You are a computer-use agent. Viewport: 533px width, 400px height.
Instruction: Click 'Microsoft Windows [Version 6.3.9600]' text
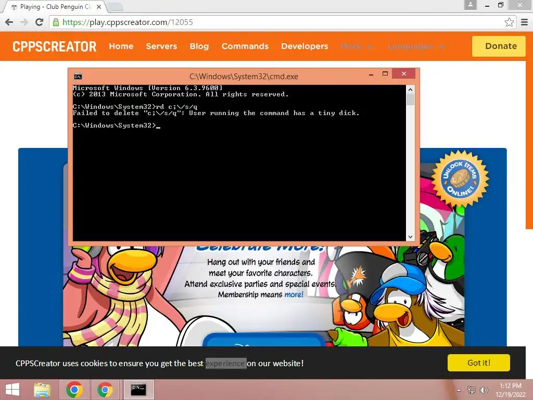[147, 87]
